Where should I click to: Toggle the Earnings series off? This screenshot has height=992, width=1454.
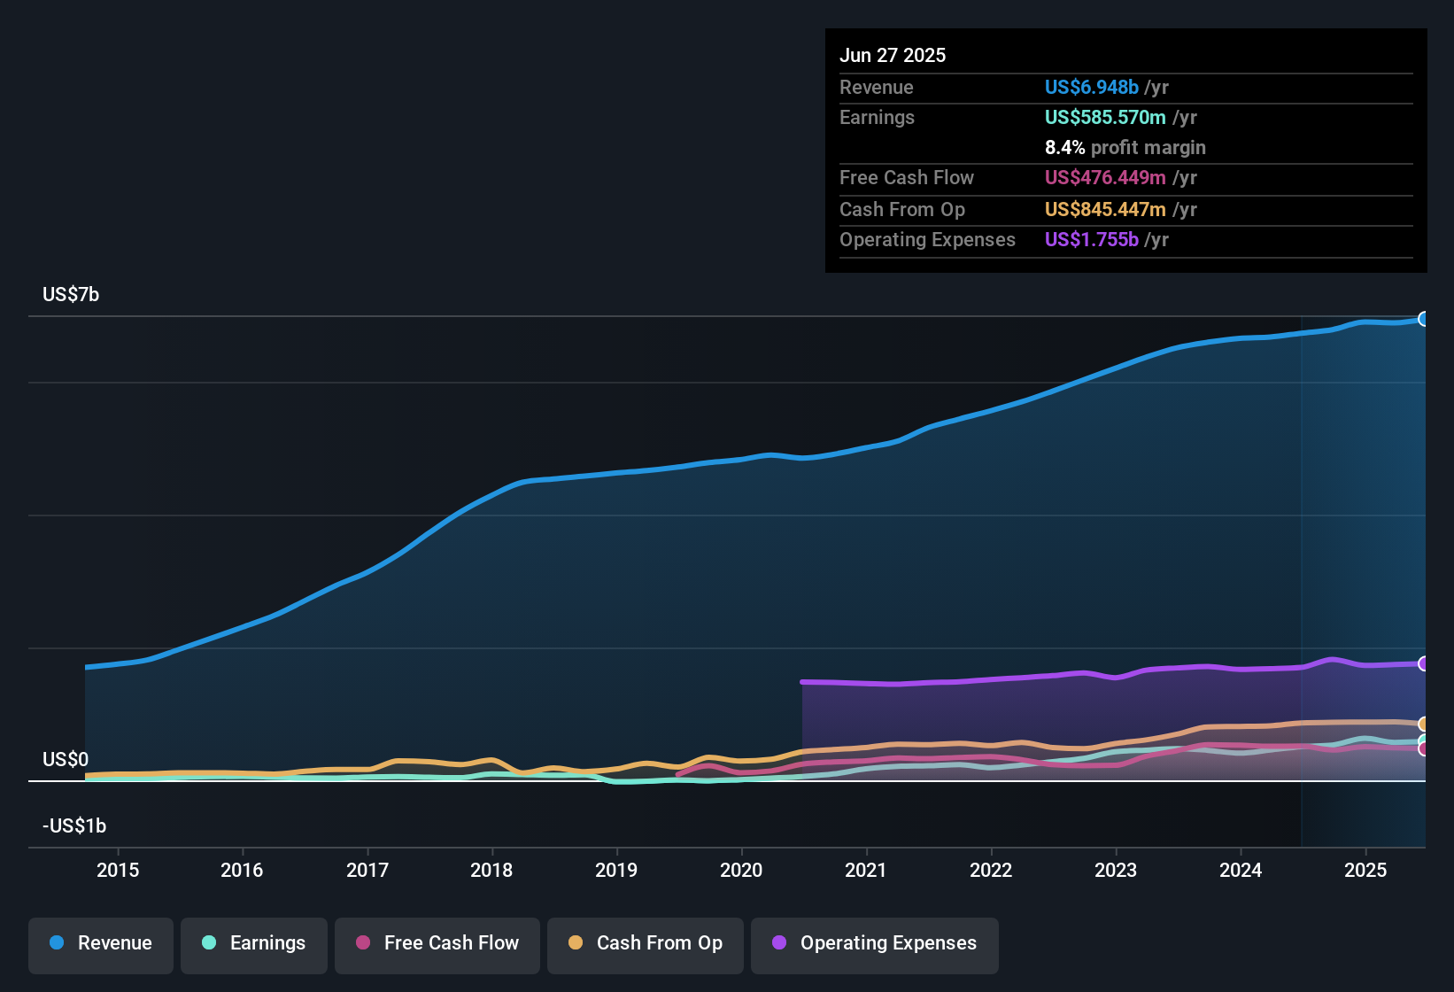pos(254,943)
